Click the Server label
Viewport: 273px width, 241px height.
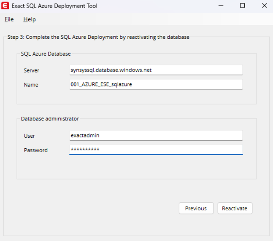point(31,71)
